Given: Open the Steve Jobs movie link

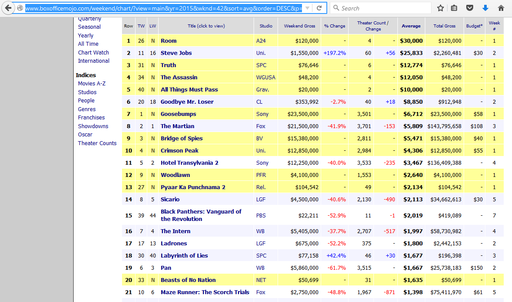Looking at the screenshot, I should pyautogui.click(x=176, y=53).
